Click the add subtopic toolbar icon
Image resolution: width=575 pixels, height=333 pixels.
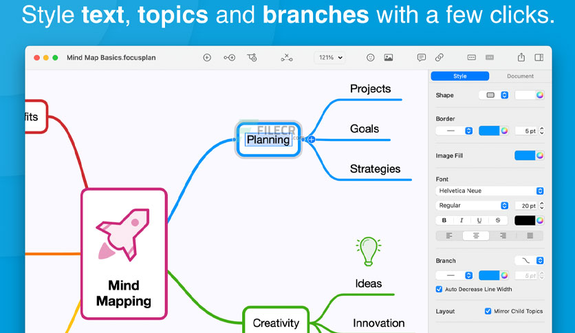pos(230,58)
